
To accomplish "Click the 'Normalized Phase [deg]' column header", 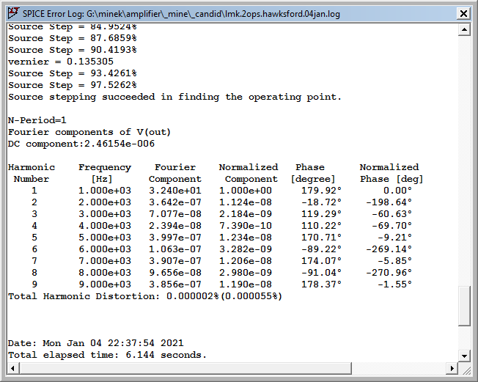I will 391,173.
